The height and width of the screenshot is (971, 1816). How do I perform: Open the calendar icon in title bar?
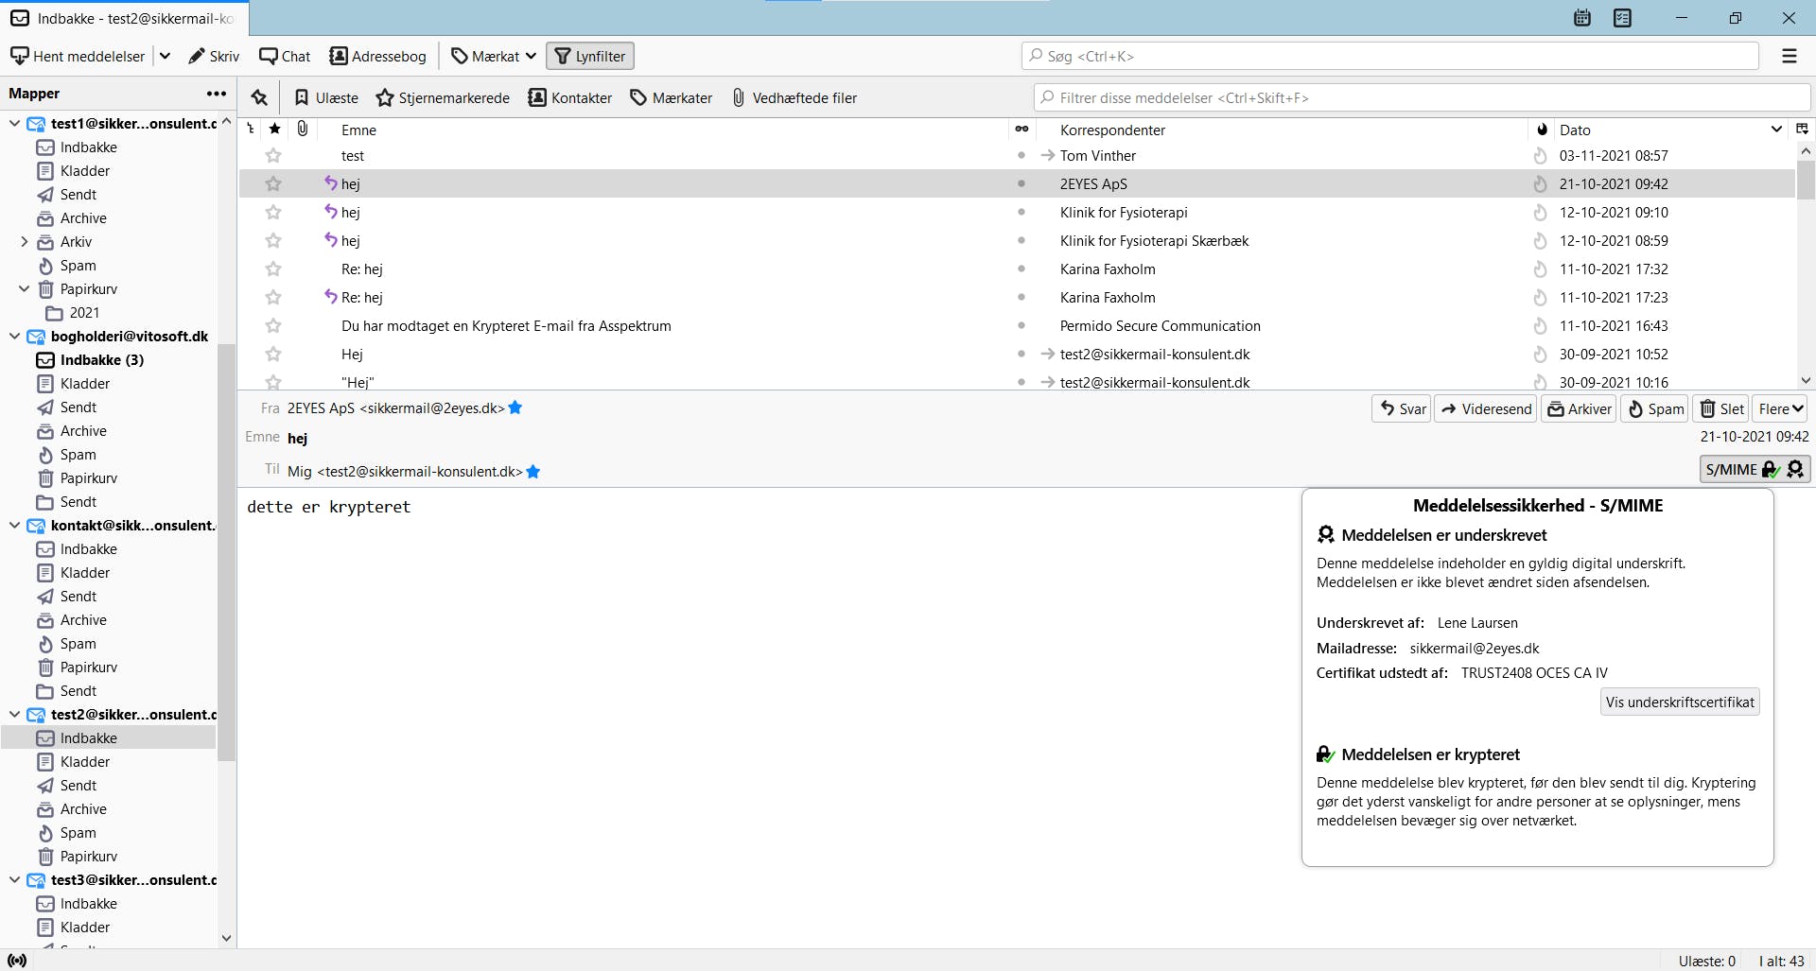pos(1582,18)
